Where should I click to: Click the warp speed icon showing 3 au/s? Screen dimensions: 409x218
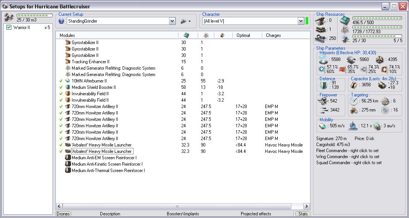click(377, 126)
